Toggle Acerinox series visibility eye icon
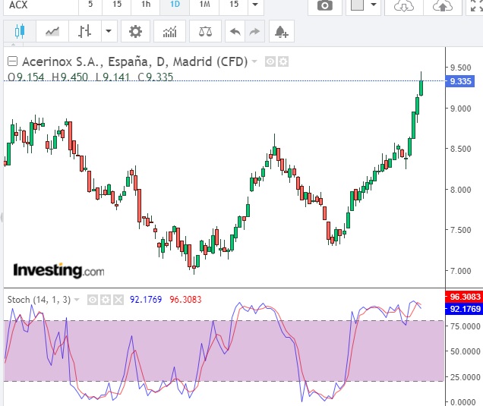Viewport: 483px width, 406px height. [270, 62]
